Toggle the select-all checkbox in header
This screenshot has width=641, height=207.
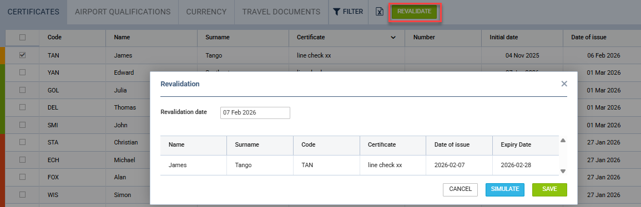(23, 37)
